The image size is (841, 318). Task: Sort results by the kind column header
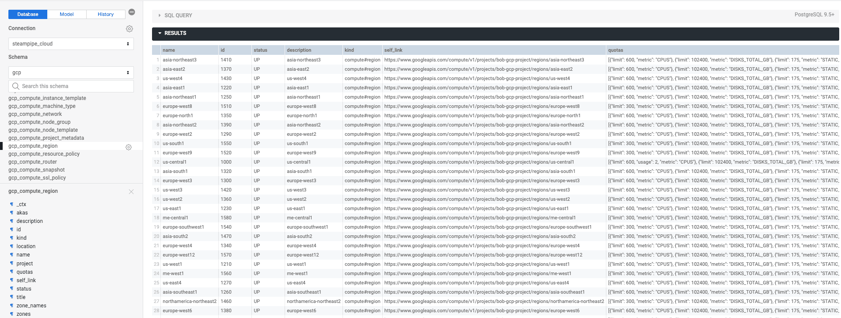362,50
